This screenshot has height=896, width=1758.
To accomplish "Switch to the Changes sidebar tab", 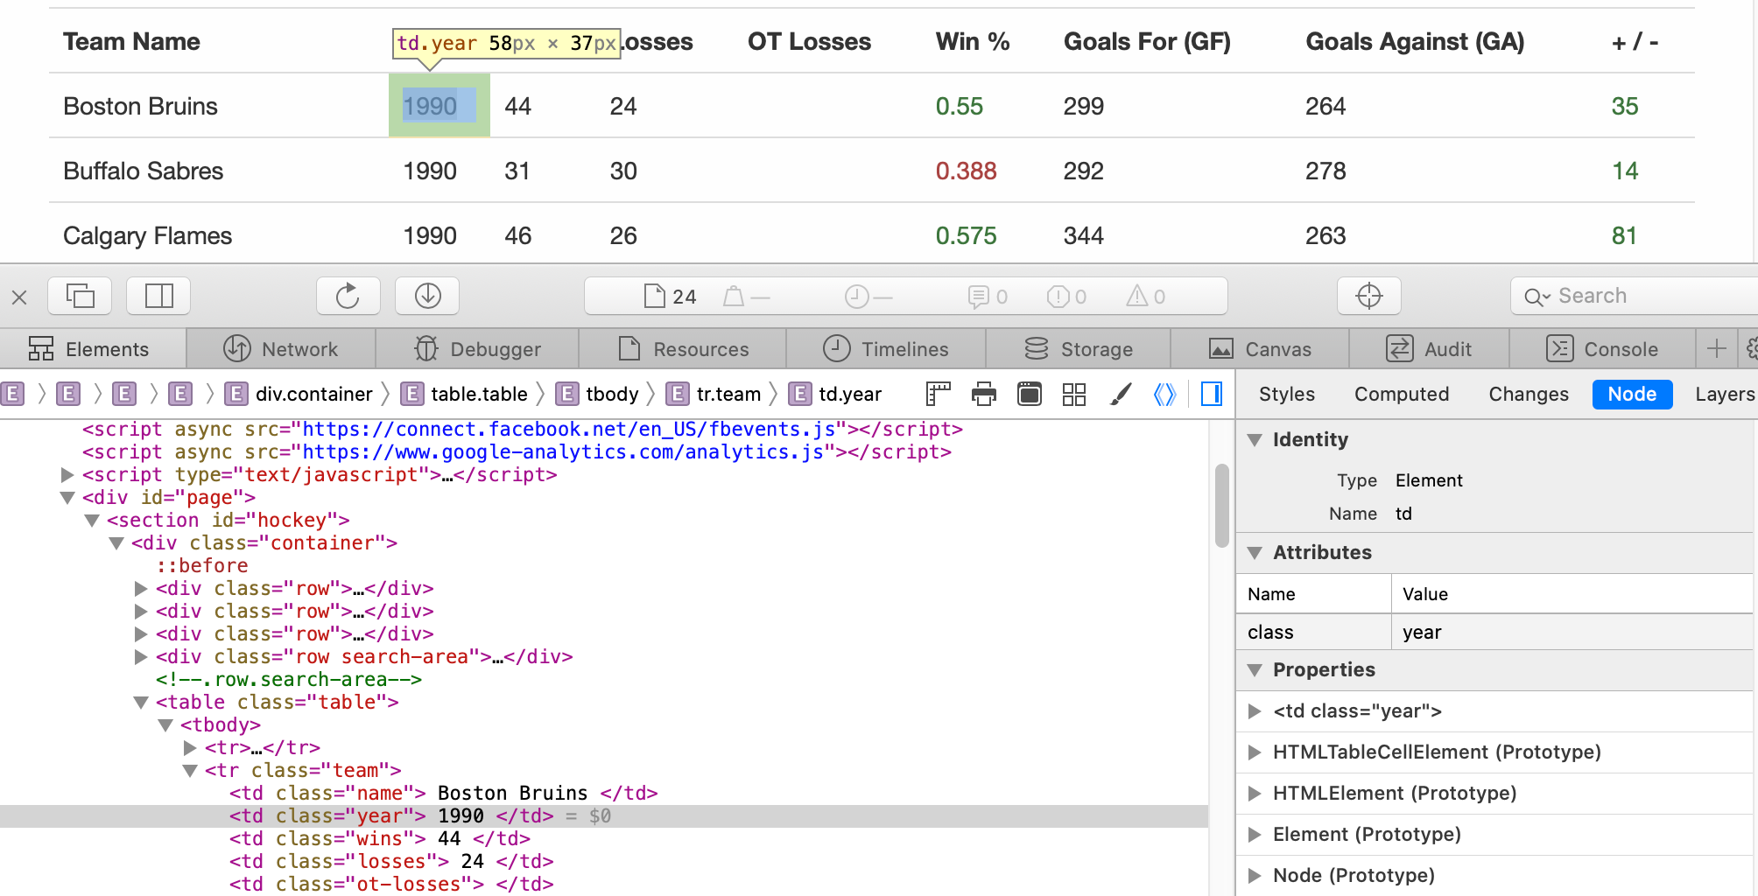I will pyautogui.click(x=1529, y=395).
